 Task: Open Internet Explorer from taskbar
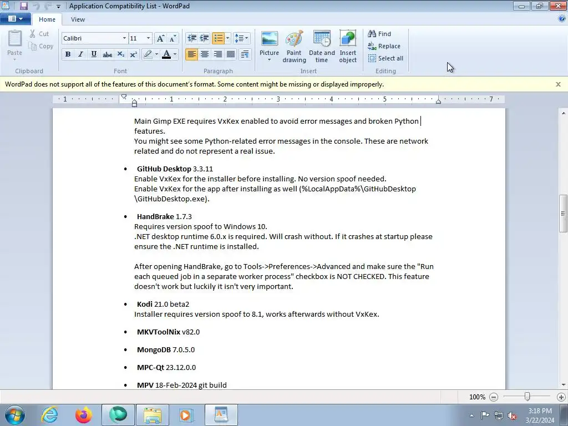point(49,415)
